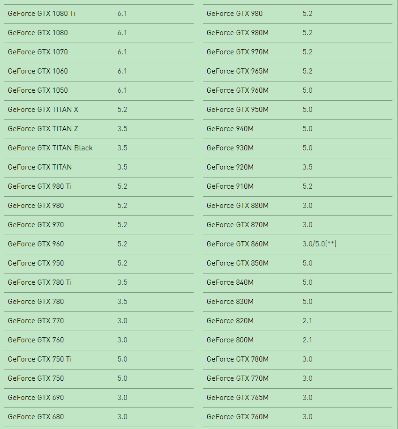Select GeForce GTX TITAN X text
The image size is (398, 429).
43,110
